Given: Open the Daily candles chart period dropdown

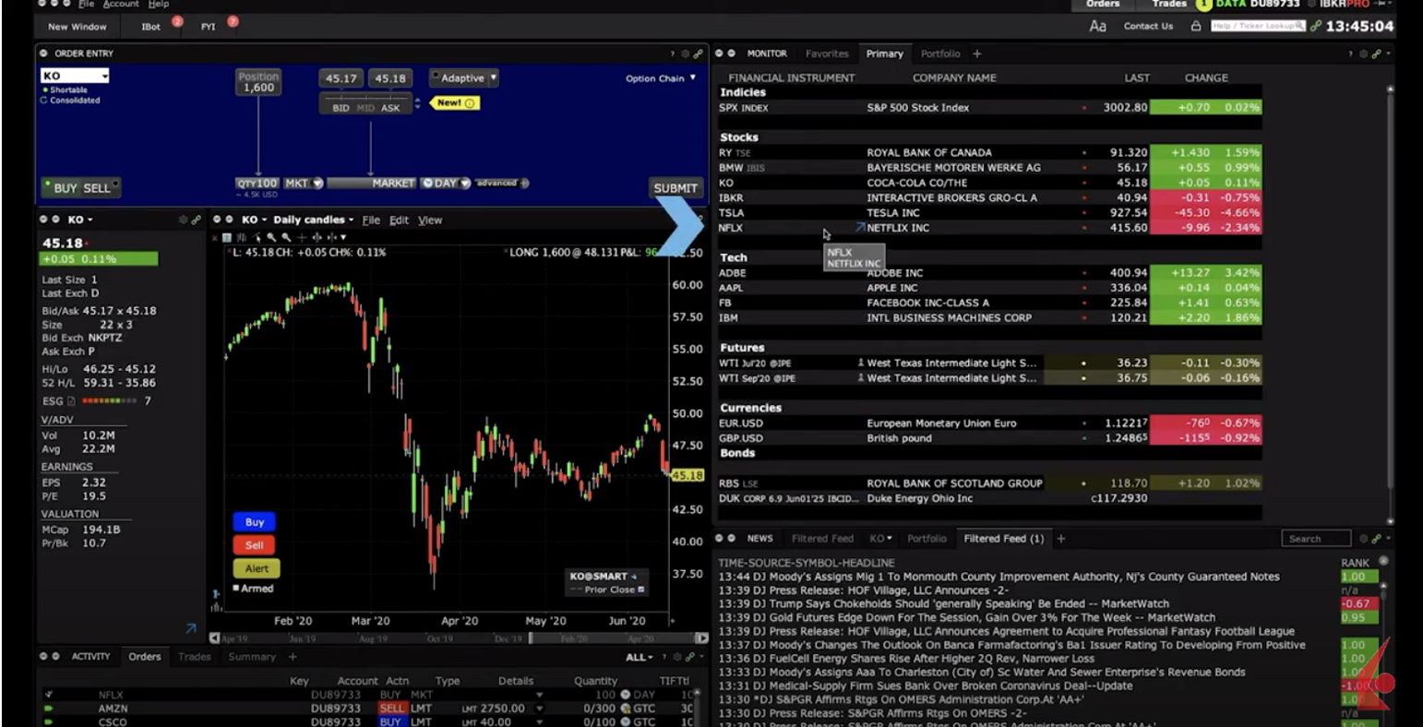Looking at the screenshot, I should (314, 220).
